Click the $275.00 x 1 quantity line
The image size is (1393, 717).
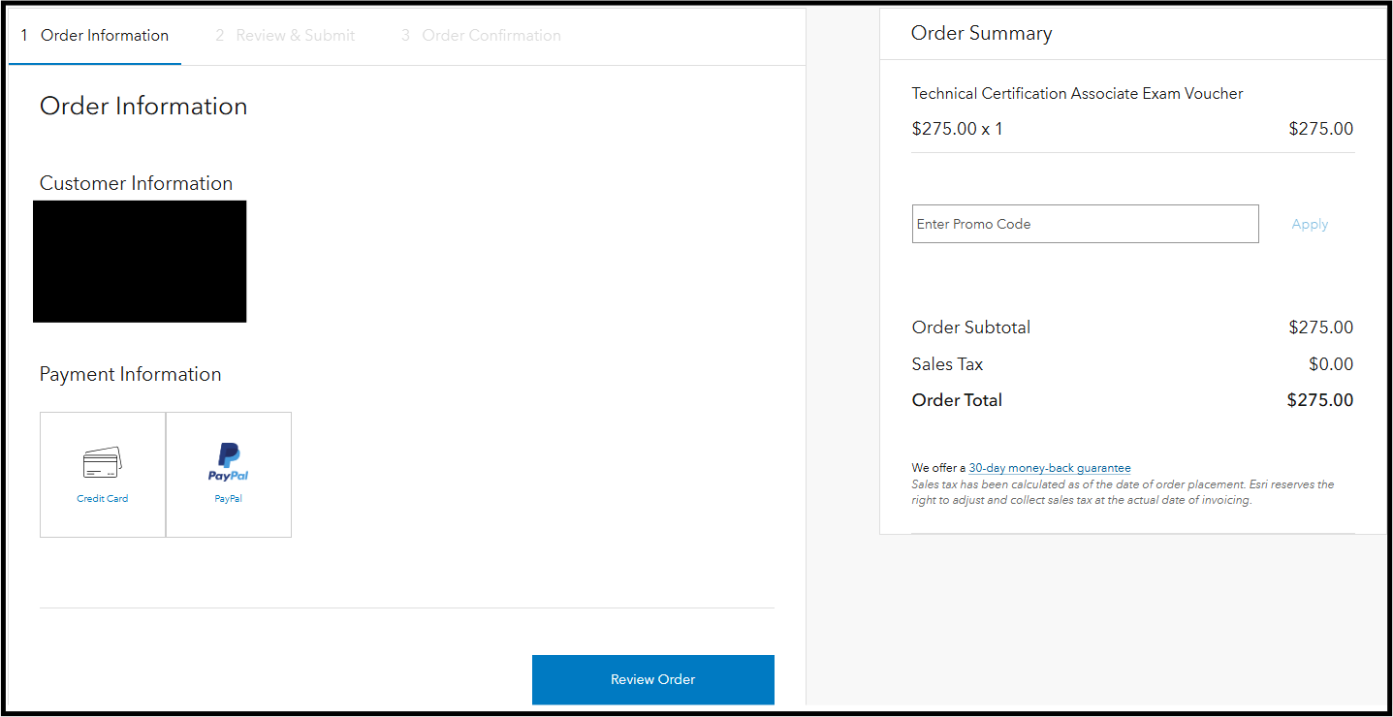(x=957, y=129)
